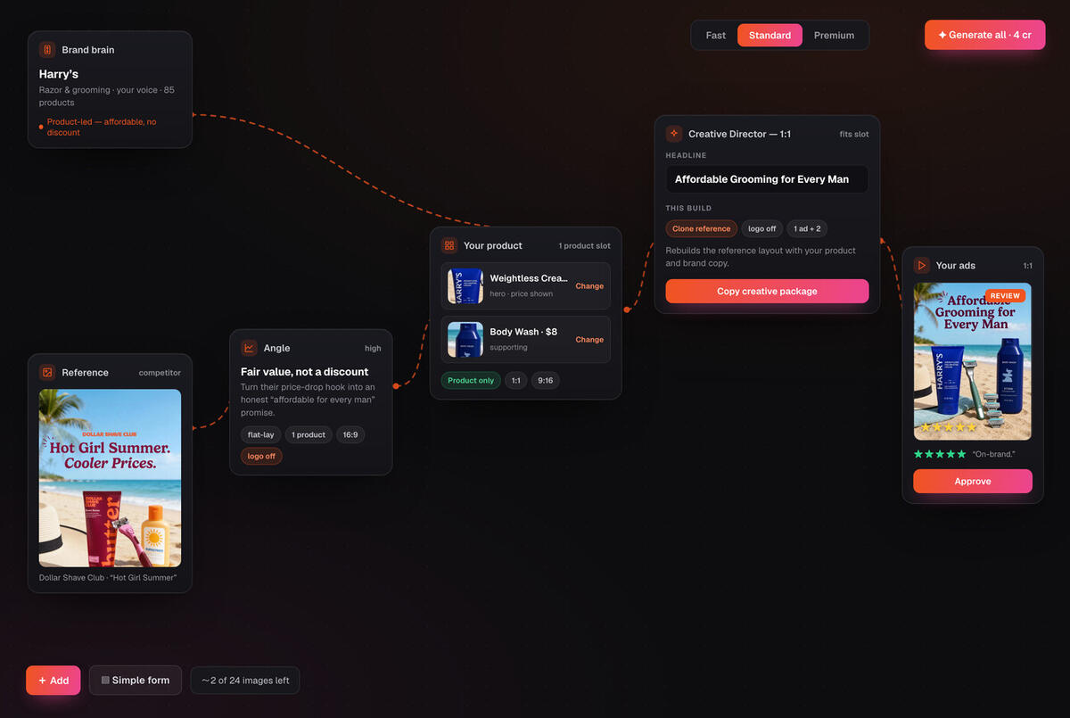Open the generated Harry's ad preview
Image resolution: width=1070 pixels, height=718 pixels.
[972, 361]
